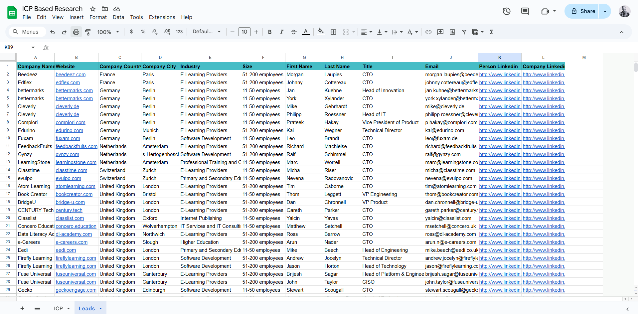This screenshot has width=638, height=314.
Task: Open the Leads sheet tab menu arrow
Action: (x=101, y=308)
